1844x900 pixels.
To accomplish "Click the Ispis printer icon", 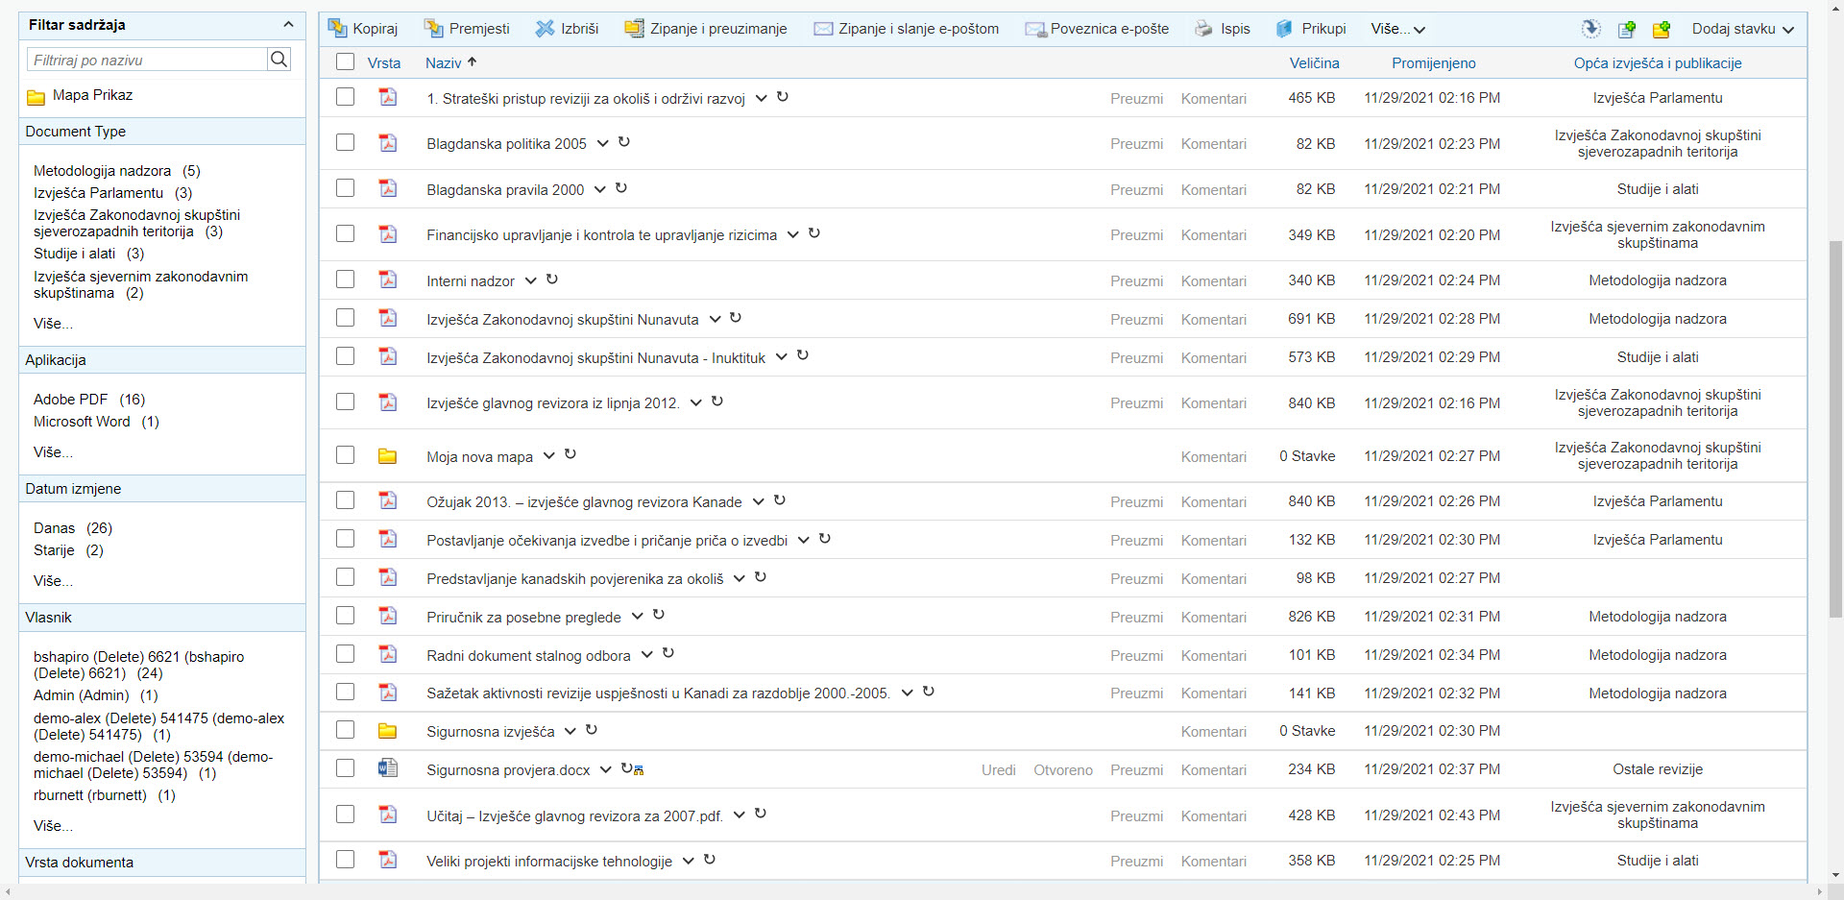I will point(1203,29).
